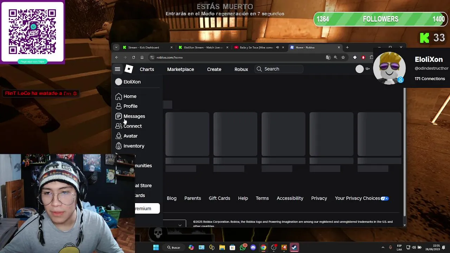The height and width of the screenshot is (253, 450).
Task: Open the Roblox hamburger navigation menu
Action: pos(117,69)
